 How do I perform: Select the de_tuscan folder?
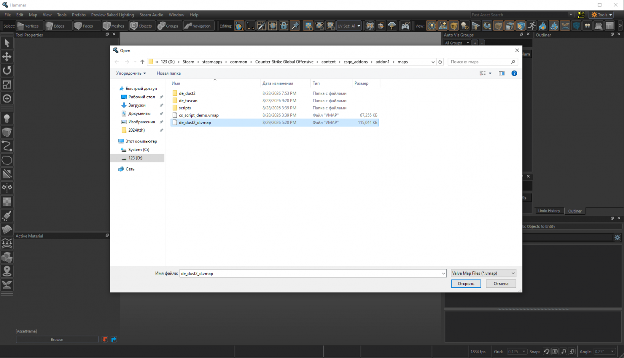click(x=188, y=101)
